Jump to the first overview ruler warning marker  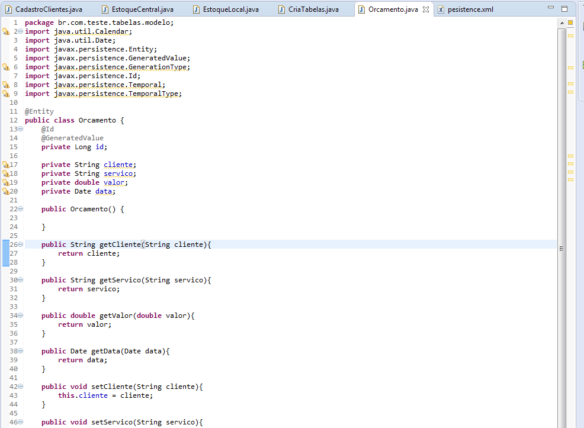tap(570, 36)
